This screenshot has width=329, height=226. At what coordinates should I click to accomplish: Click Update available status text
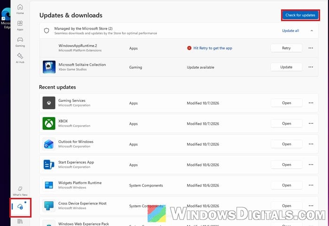click(x=200, y=67)
